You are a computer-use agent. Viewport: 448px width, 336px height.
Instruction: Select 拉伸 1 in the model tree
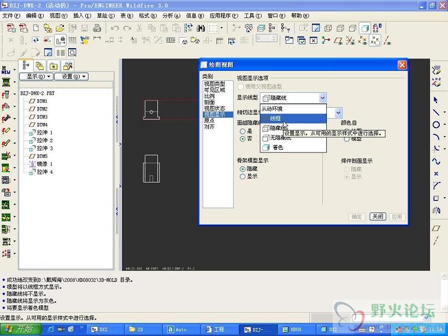point(44,133)
